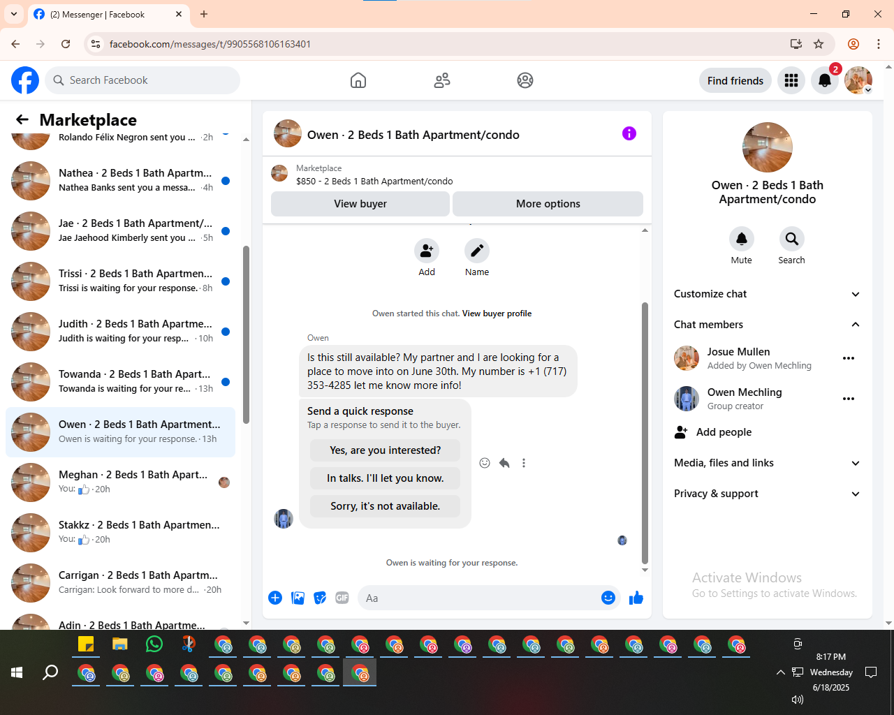The height and width of the screenshot is (715, 894).
Task: Click Add people in chat members
Action: tap(768, 432)
